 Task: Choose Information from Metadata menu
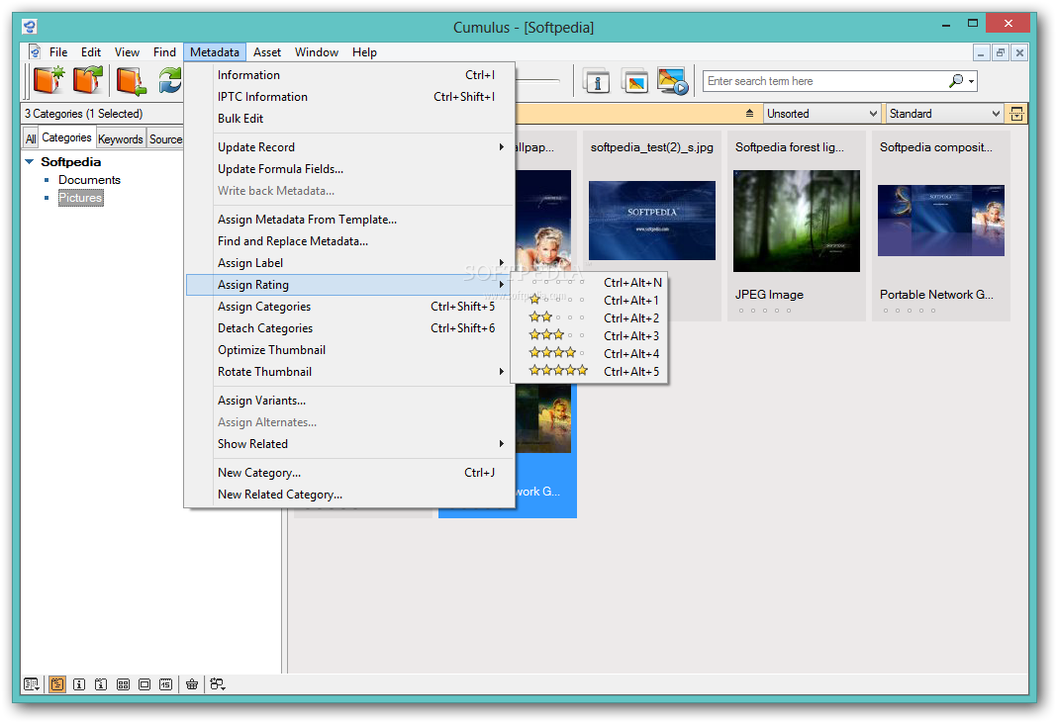350,75
